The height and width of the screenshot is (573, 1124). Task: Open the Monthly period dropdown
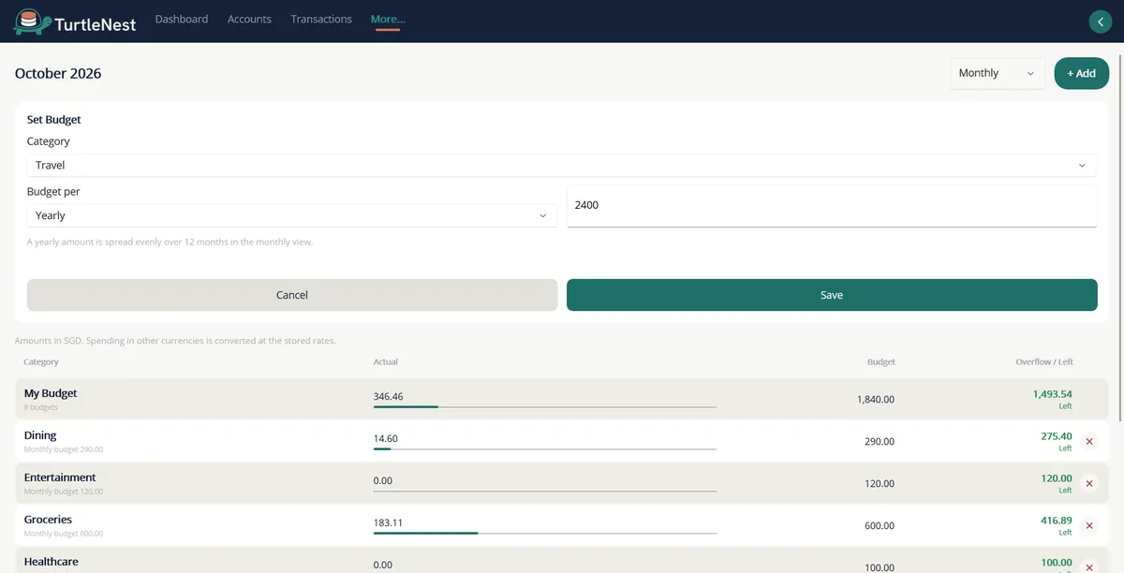[998, 73]
